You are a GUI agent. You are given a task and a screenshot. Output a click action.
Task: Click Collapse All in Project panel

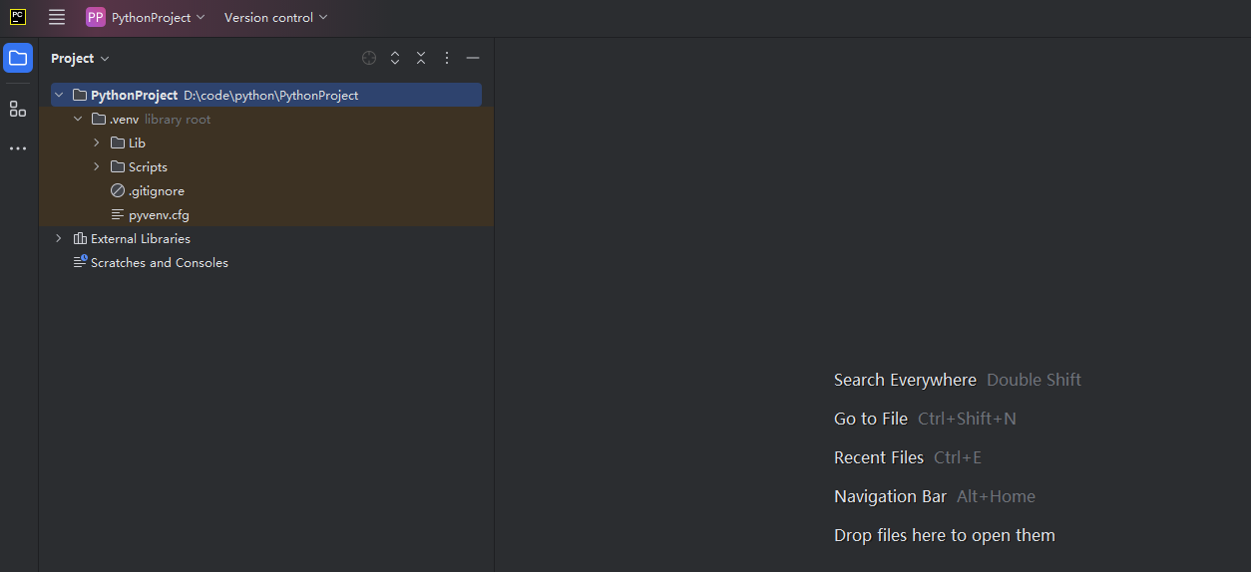tap(421, 58)
